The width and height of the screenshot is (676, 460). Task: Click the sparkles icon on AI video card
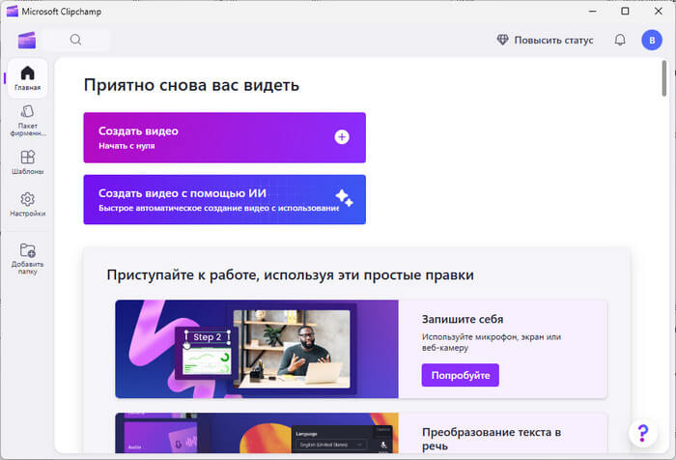[x=344, y=198]
